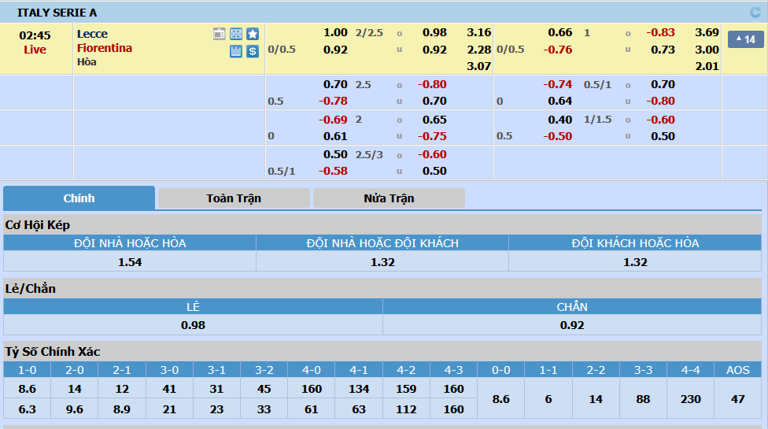Select handicap 0.5/1 odds -0.58
The width and height of the screenshot is (768, 429).
[333, 171]
